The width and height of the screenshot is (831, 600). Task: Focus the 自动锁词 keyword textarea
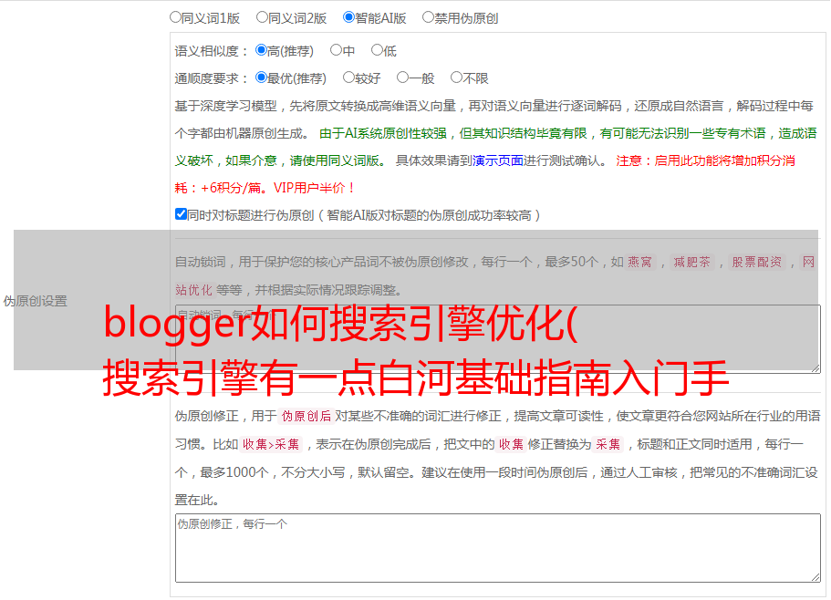click(x=498, y=339)
